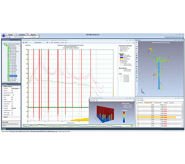Select the hand pan tool in Geometry
Screen dimensions: 185x164
coord(137,53)
